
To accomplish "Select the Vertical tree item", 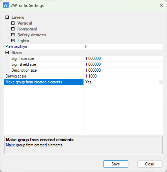I will 24,23.
